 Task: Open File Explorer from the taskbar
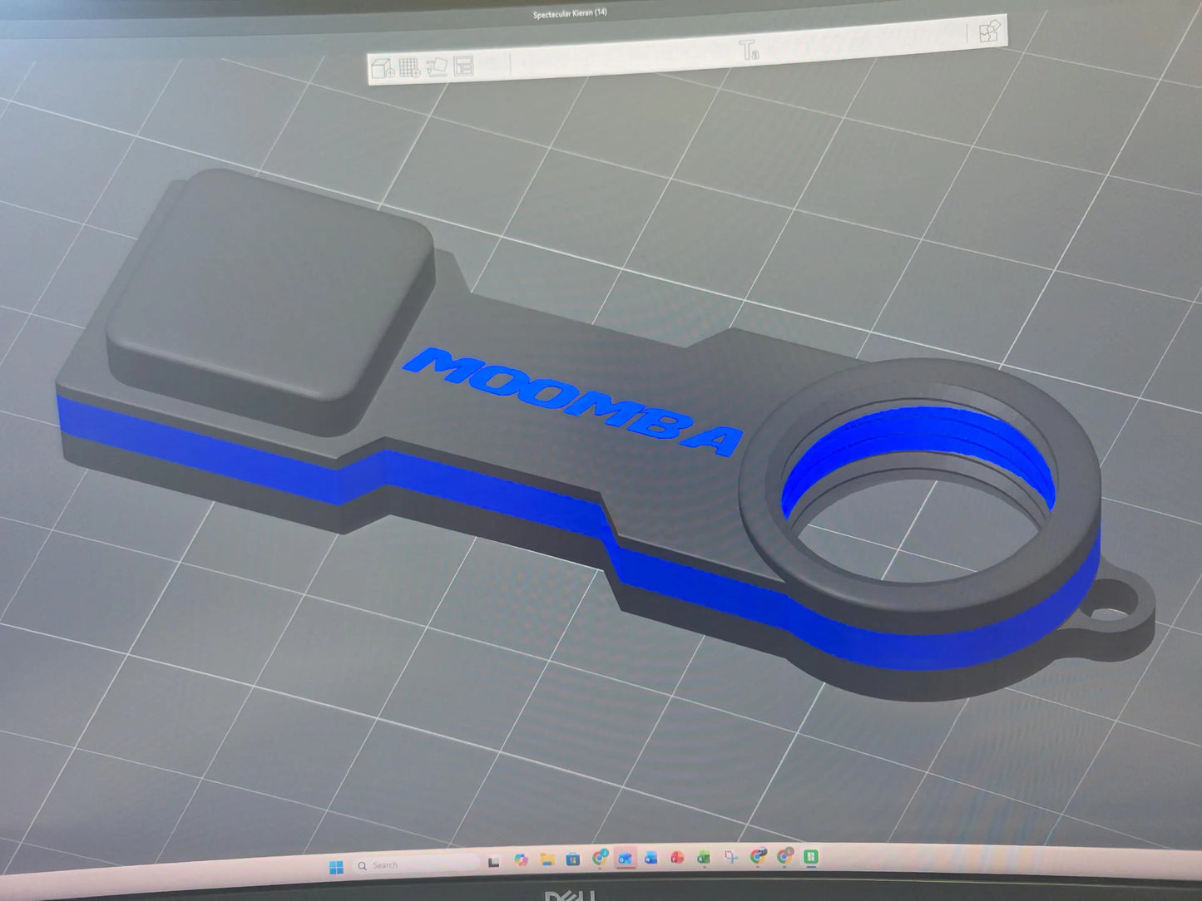pos(547,859)
